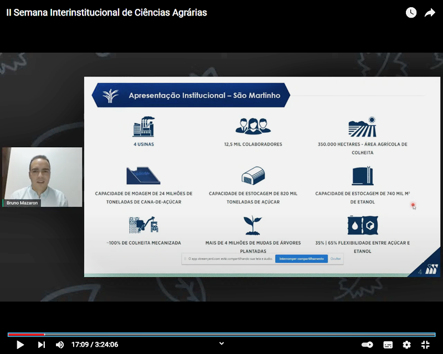Play the video

pos(20,345)
